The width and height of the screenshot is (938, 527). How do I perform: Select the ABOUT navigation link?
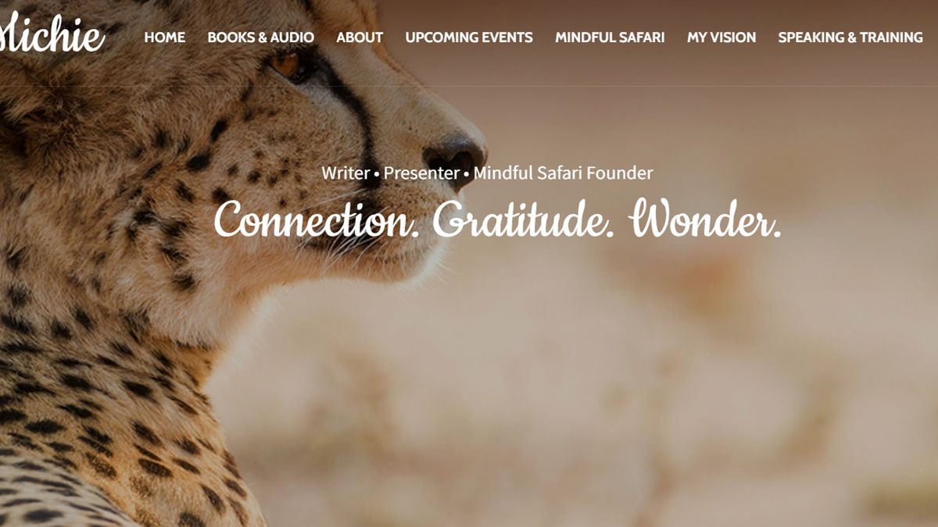[360, 37]
